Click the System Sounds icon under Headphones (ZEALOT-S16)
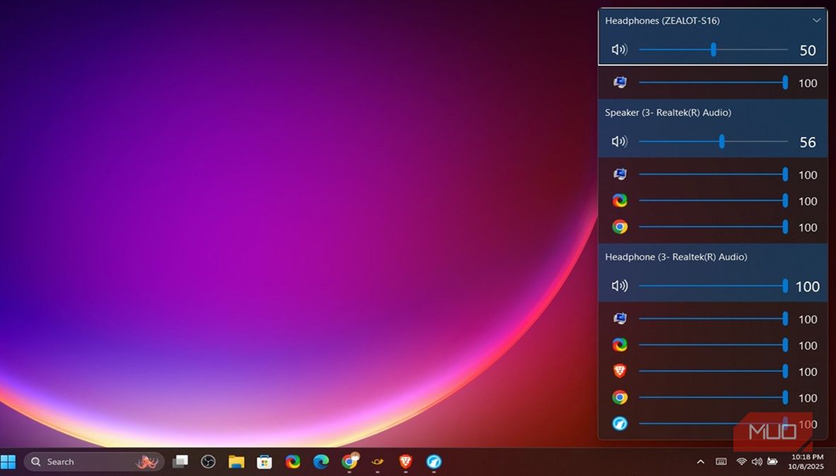Screen dimensions: 836x476 (620, 83)
